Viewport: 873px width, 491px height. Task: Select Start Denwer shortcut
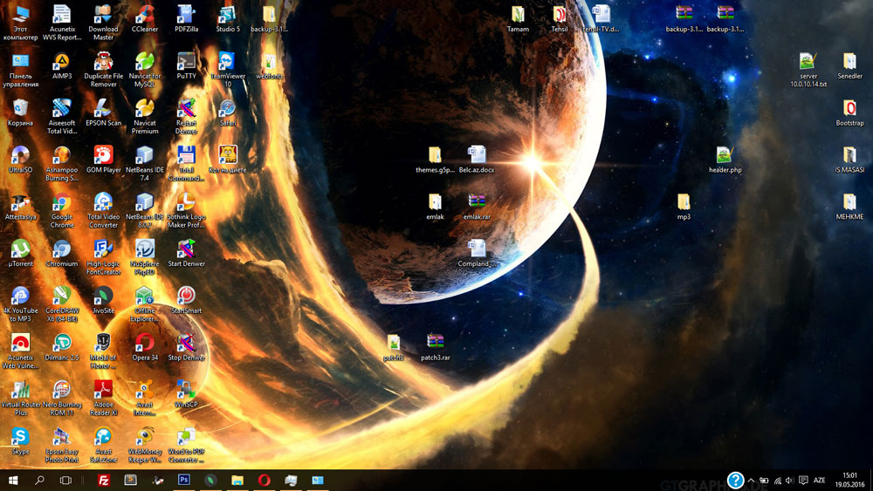click(x=187, y=254)
